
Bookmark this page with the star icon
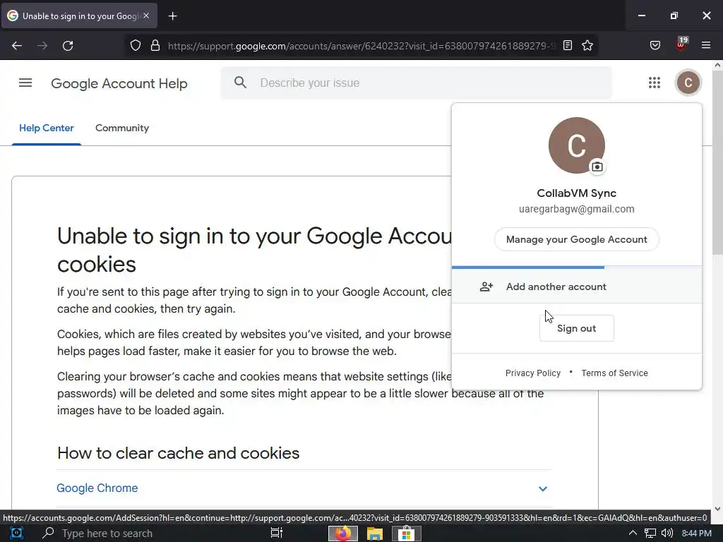pyautogui.click(x=587, y=45)
